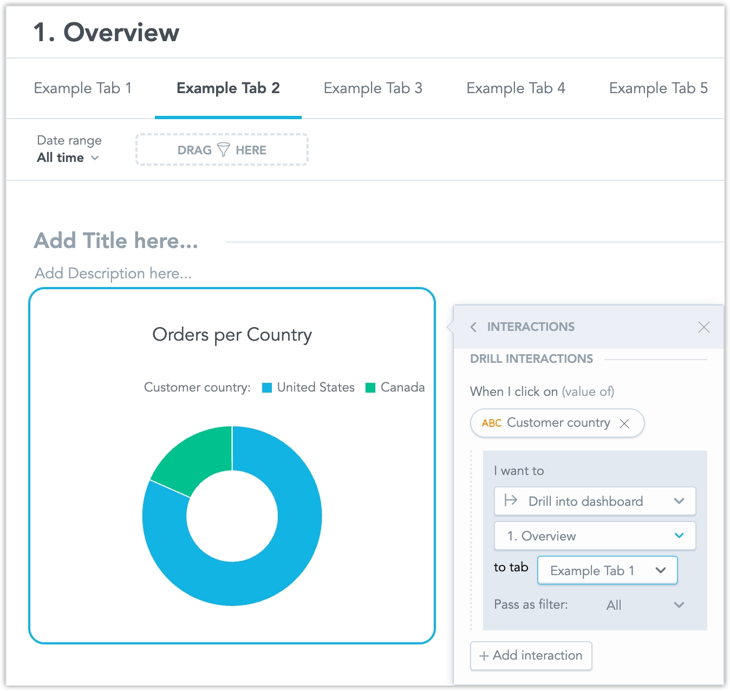Click the plus icon on Add interaction

point(484,656)
